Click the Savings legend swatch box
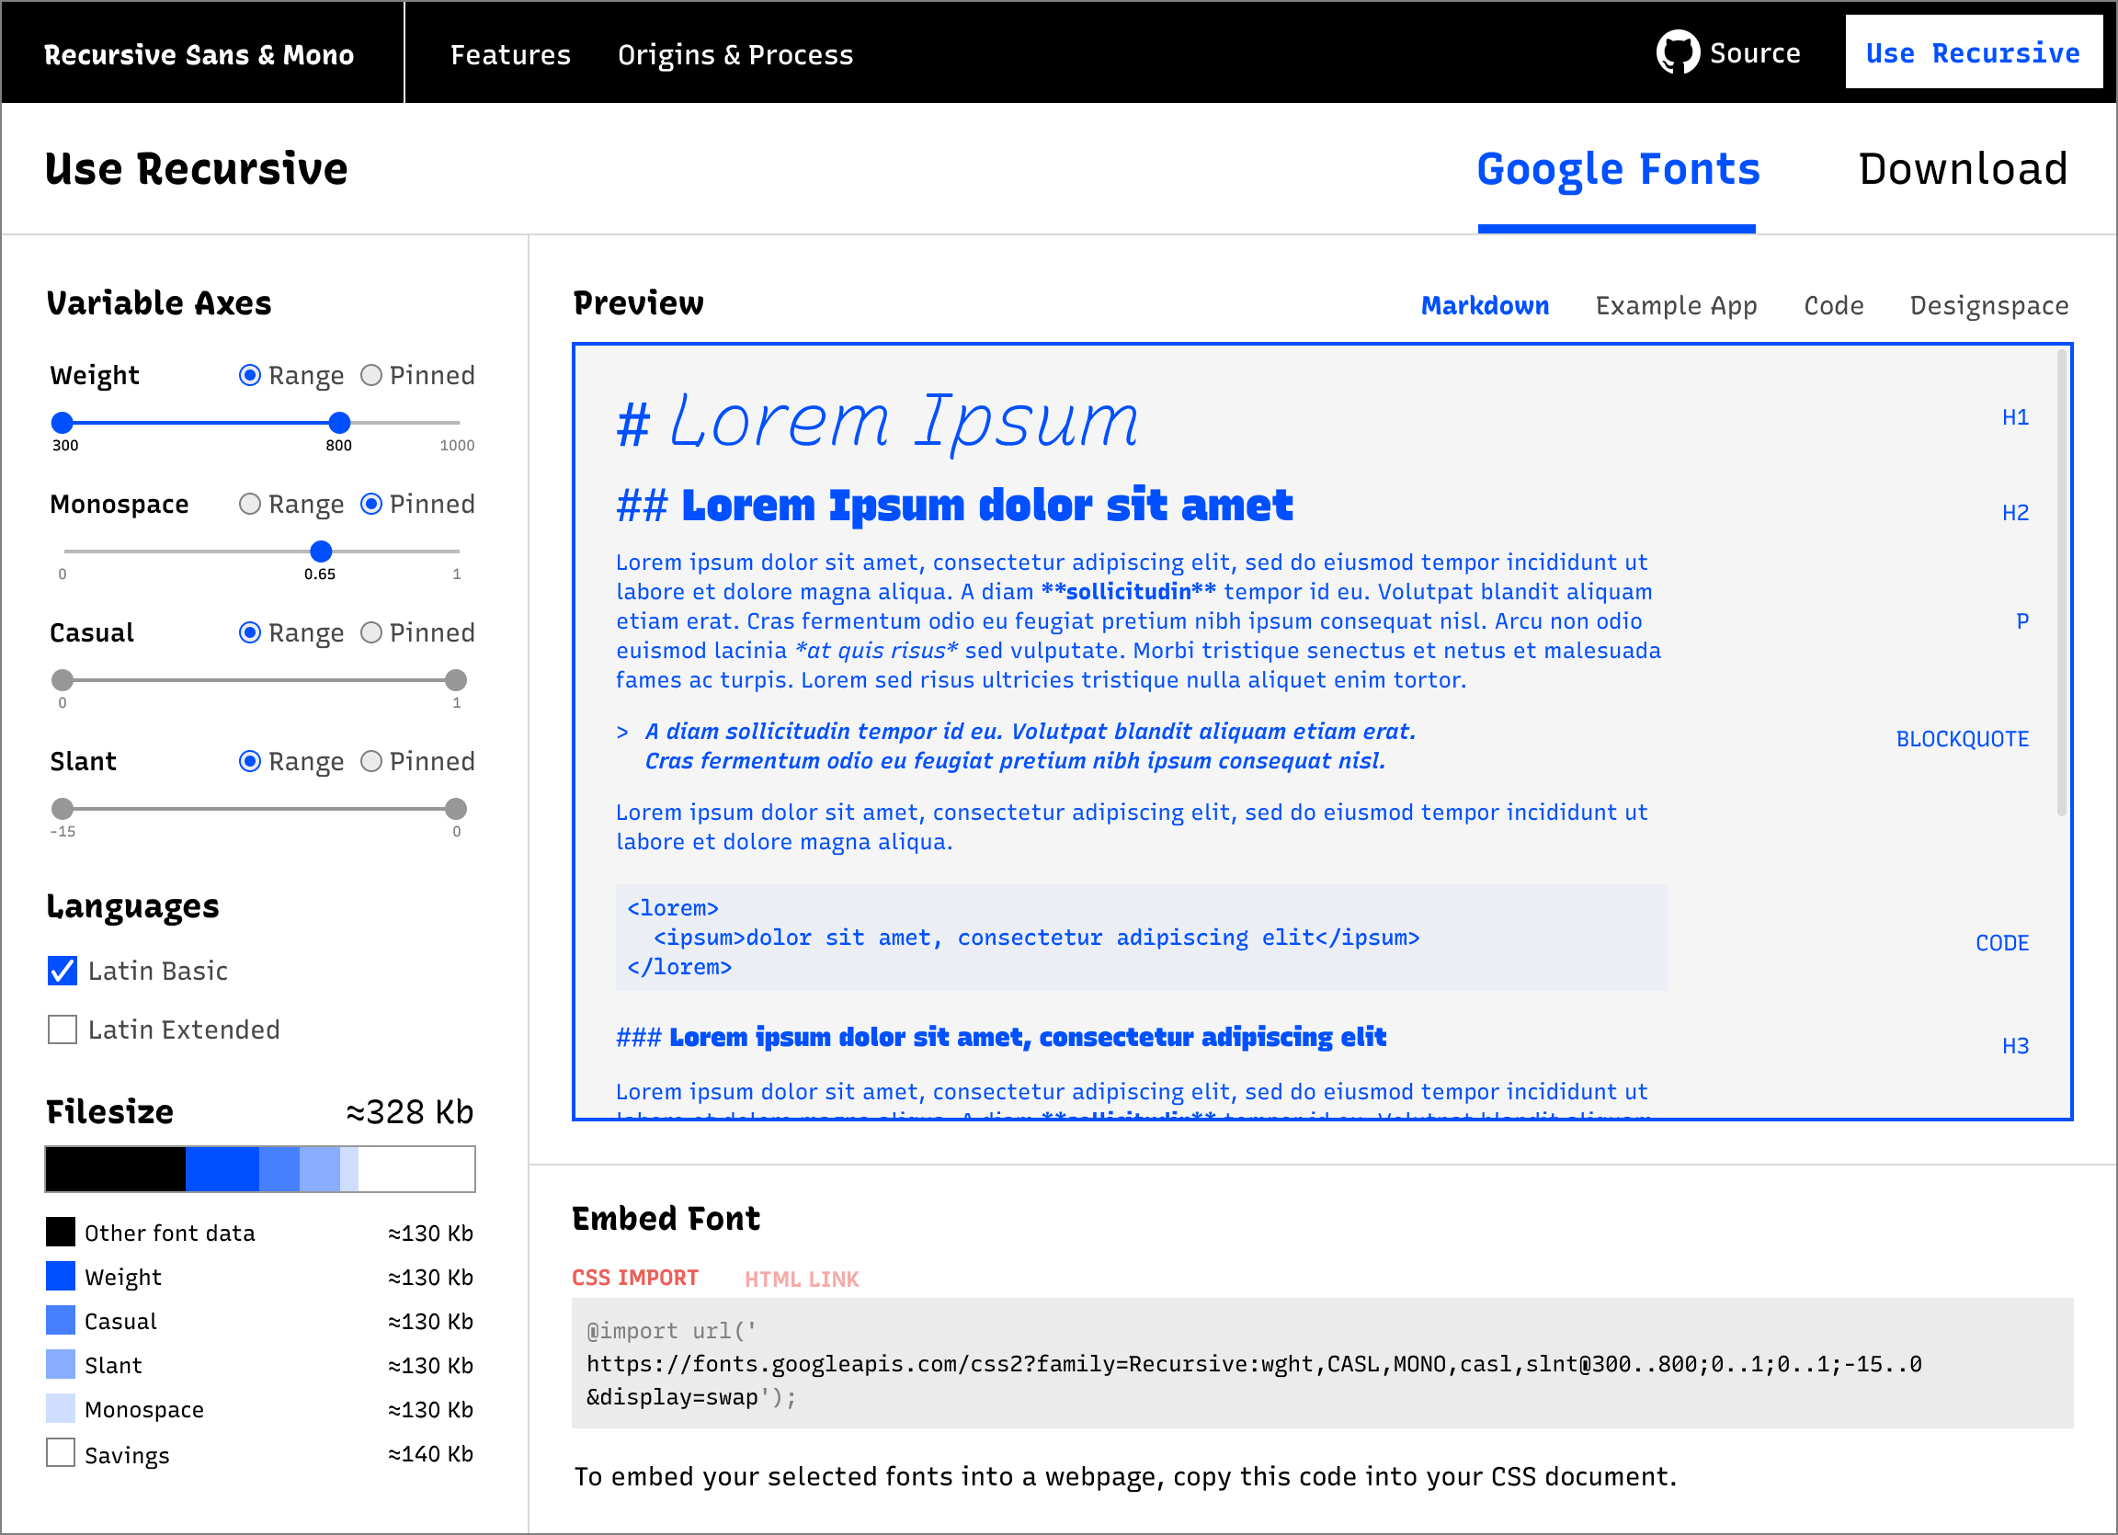The image size is (2118, 1535). click(x=61, y=1453)
